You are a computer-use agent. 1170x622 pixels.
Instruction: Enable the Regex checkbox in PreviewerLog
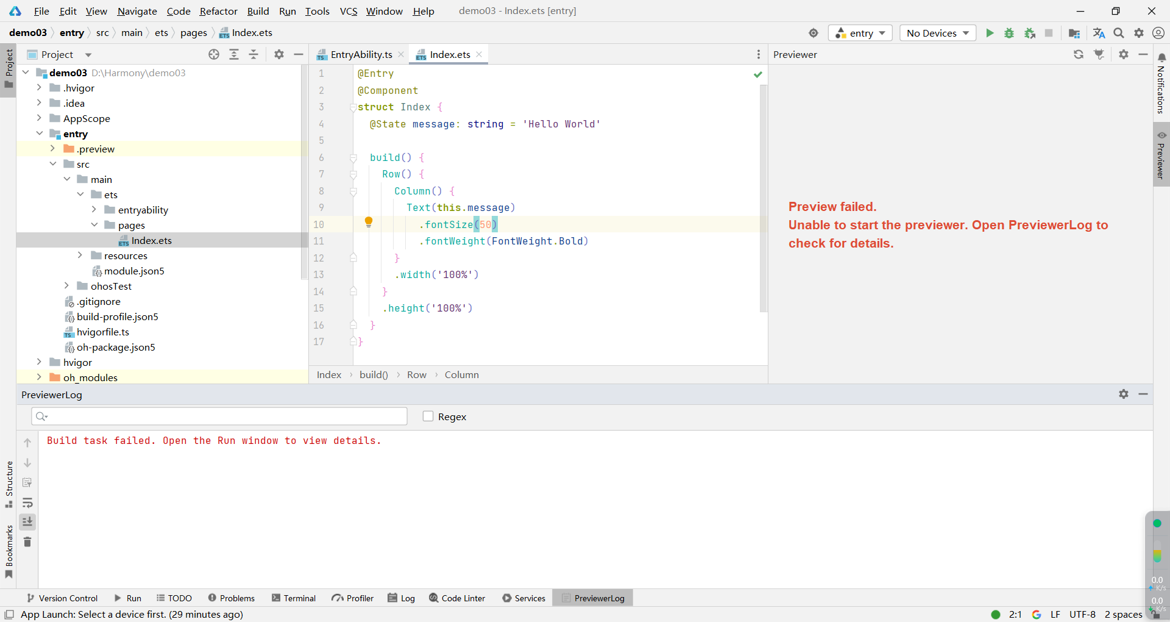(428, 416)
